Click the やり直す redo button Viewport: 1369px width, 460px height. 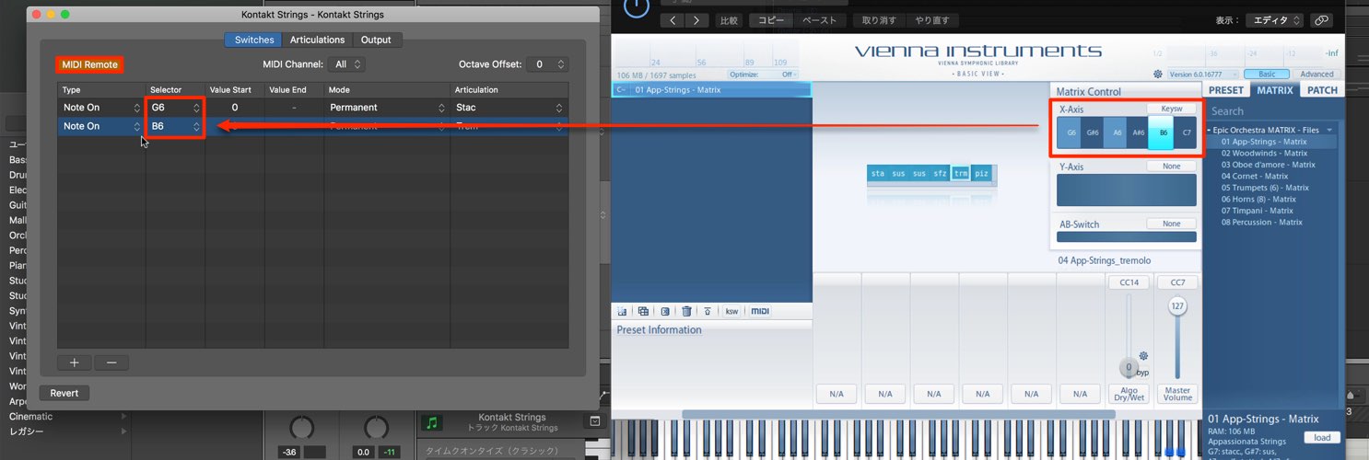click(x=934, y=20)
